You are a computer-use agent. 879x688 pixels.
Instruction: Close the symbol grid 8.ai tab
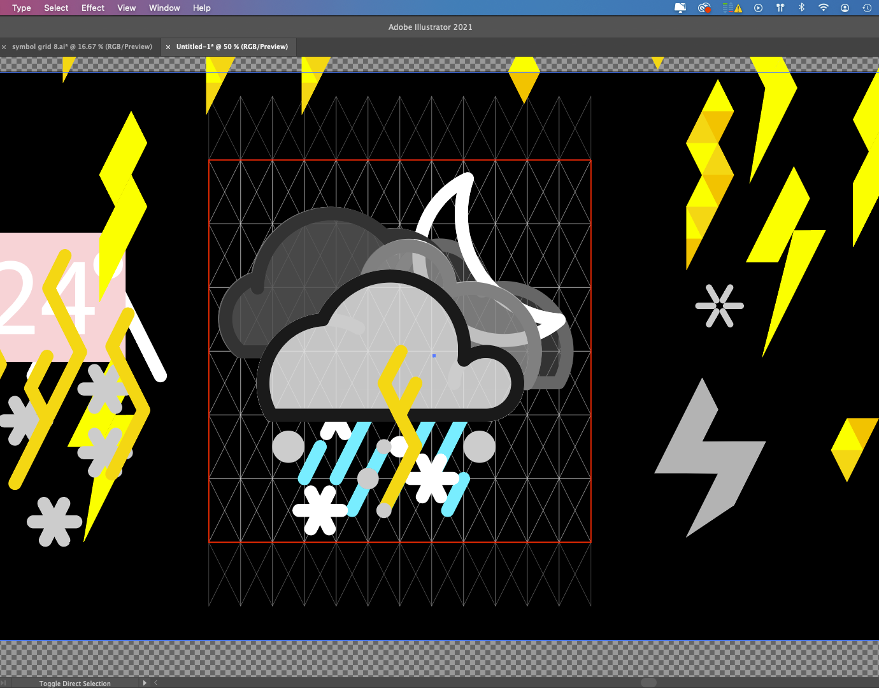(x=4, y=47)
